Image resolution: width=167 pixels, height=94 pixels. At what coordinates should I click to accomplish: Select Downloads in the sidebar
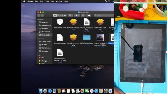(x=44, y=35)
